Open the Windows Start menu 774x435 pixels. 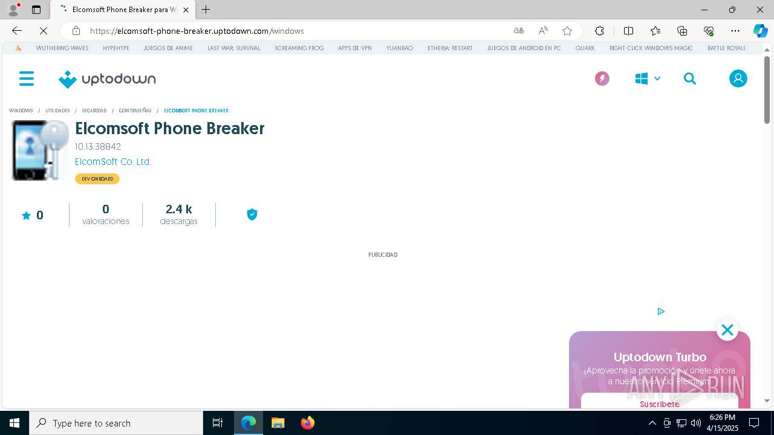click(15, 423)
